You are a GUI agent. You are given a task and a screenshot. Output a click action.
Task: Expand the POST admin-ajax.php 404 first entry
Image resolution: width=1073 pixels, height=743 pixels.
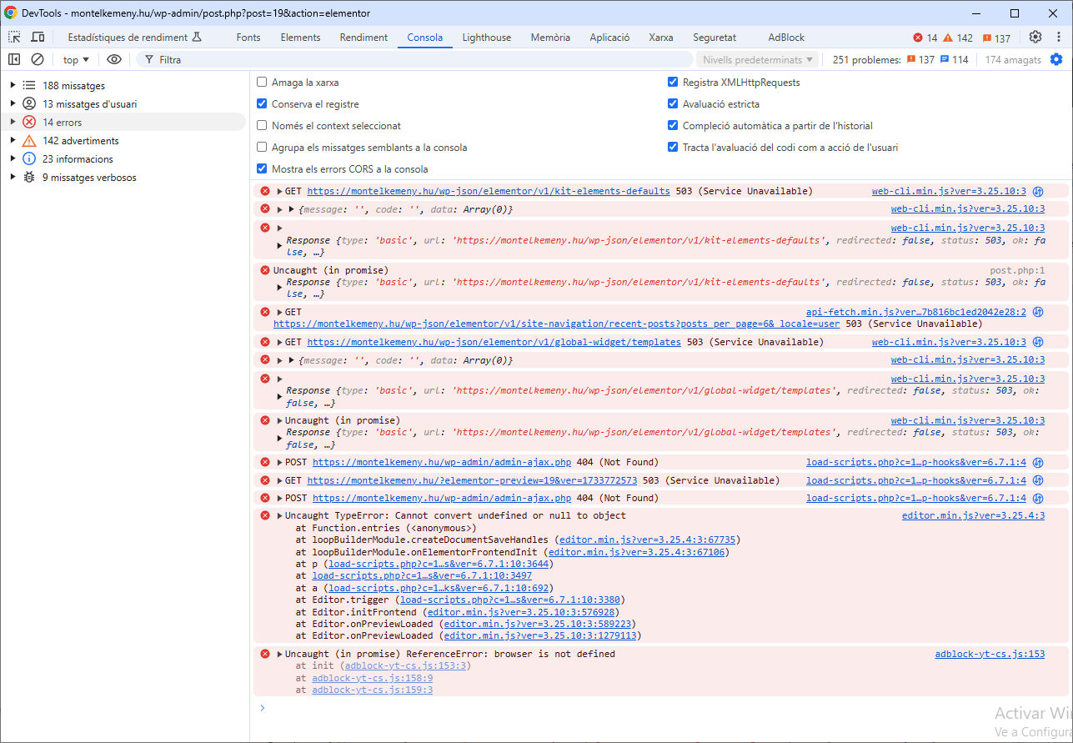(x=279, y=462)
